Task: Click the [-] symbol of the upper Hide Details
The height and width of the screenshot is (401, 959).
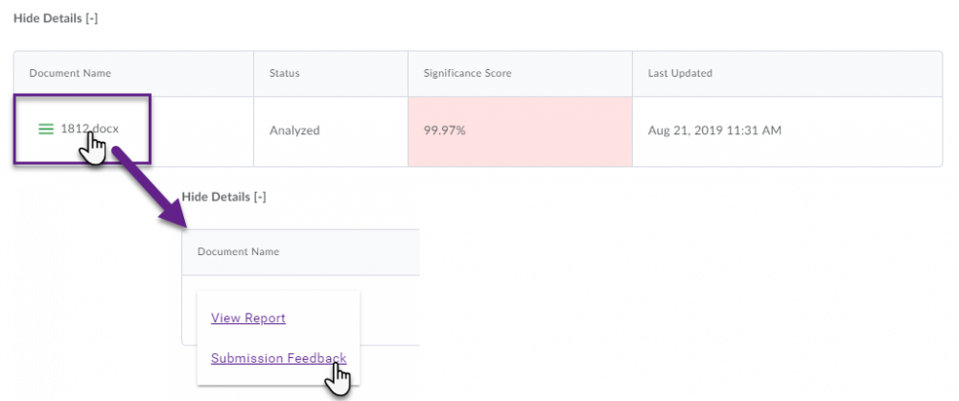Action: tap(91, 18)
